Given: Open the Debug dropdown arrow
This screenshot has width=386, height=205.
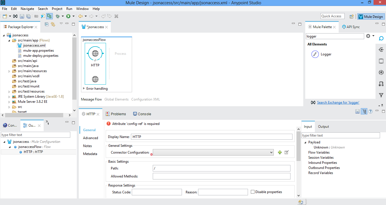Looking at the screenshot, I should click(63, 16).
